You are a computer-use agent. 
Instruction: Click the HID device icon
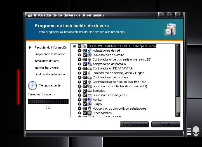90,86
